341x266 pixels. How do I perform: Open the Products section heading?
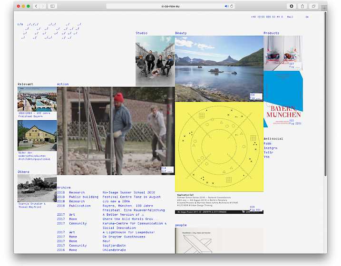coord(271,33)
